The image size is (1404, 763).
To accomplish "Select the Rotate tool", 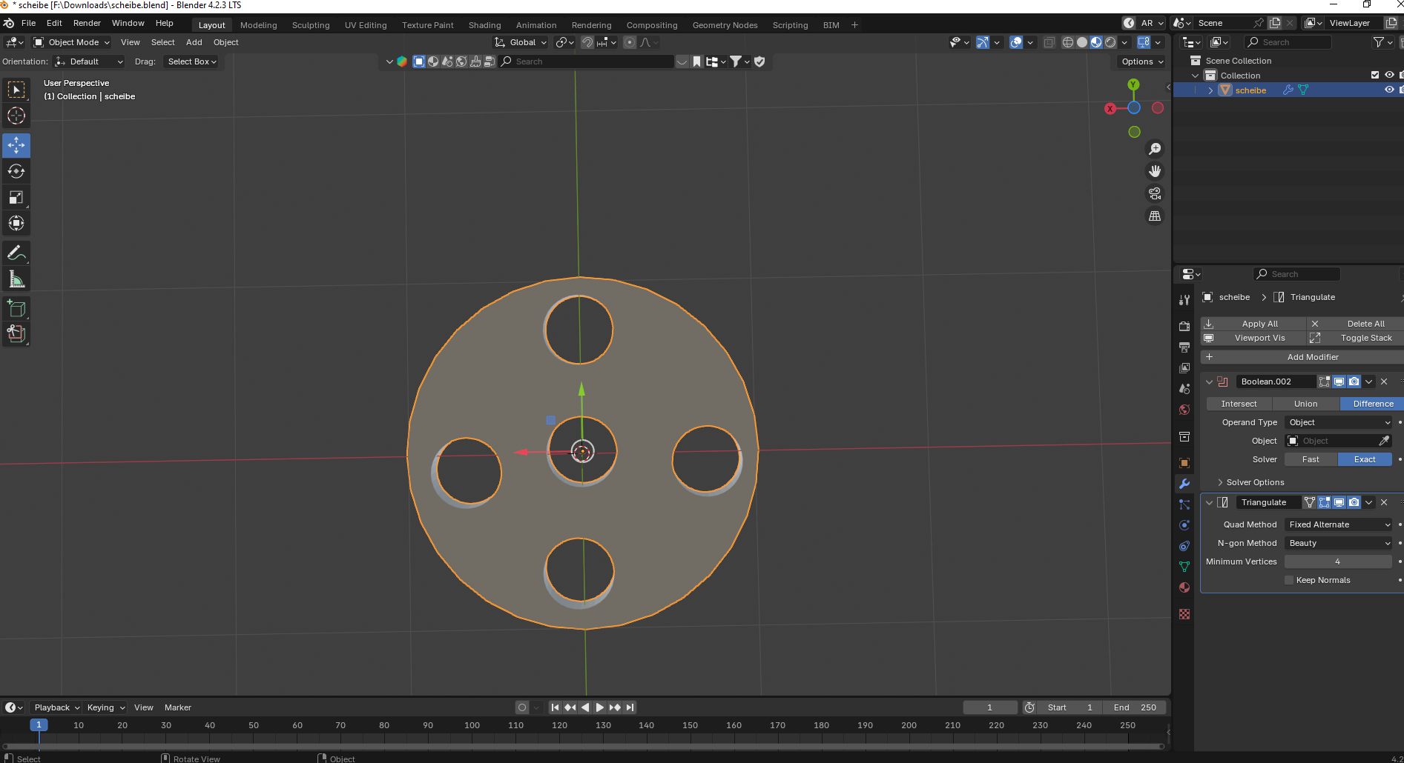I will [x=16, y=171].
